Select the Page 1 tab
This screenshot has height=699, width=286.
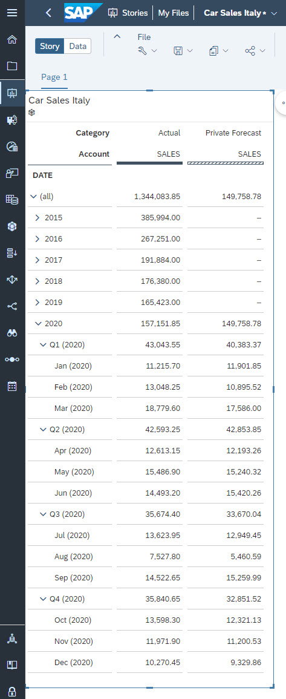pos(54,77)
